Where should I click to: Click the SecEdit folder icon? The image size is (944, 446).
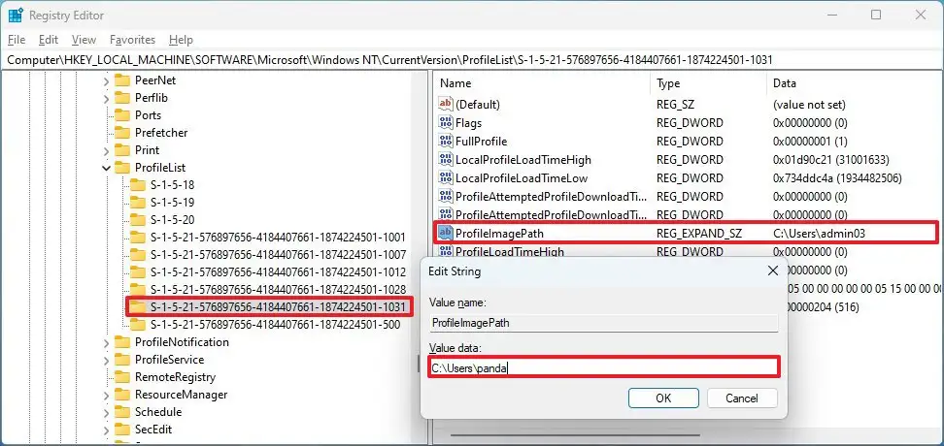point(122,430)
